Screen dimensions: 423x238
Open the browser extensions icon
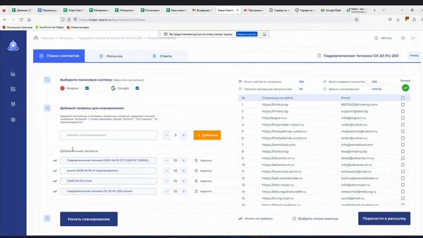[x=414, y=19]
